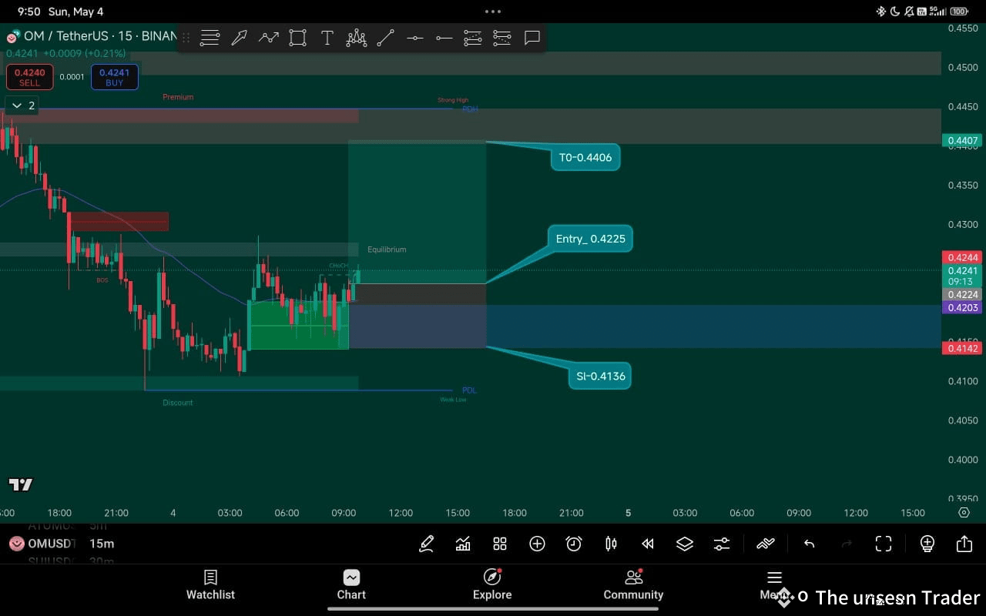Select the Rectangle drawing tool
The width and height of the screenshot is (986, 616).
click(297, 37)
